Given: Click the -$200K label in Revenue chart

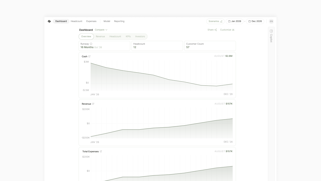Looking at the screenshot, I should [86, 138].
